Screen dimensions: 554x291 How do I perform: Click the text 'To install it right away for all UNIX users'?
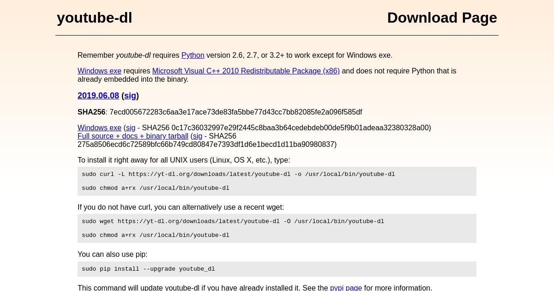click(x=143, y=160)
